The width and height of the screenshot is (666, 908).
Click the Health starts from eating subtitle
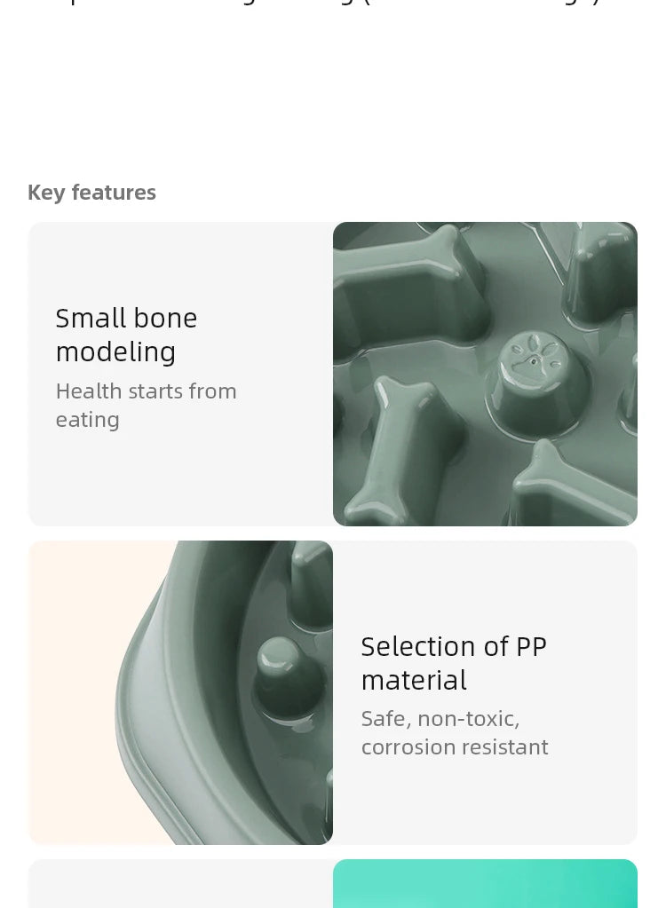146,405
